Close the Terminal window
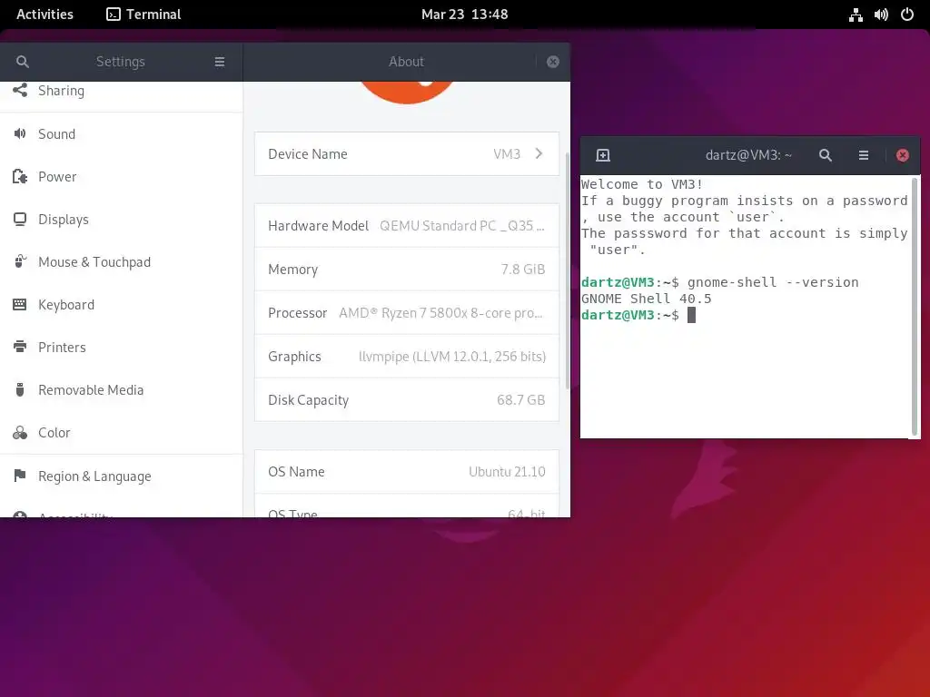The height and width of the screenshot is (697, 930). tap(902, 155)
